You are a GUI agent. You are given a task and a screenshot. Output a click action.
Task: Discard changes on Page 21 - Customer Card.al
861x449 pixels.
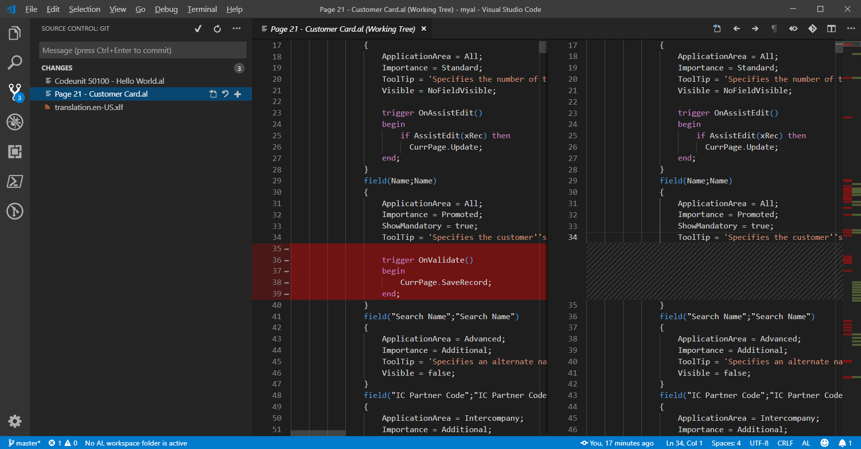pos(225,94)
